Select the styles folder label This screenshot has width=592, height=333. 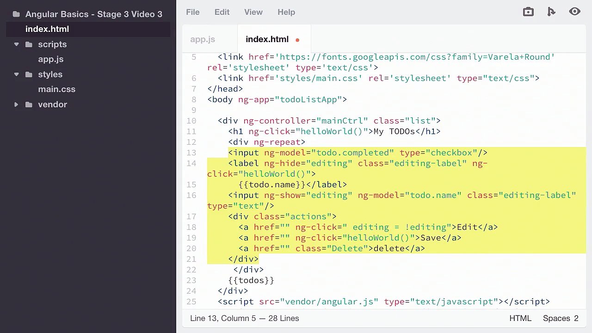tap(50, 74)
